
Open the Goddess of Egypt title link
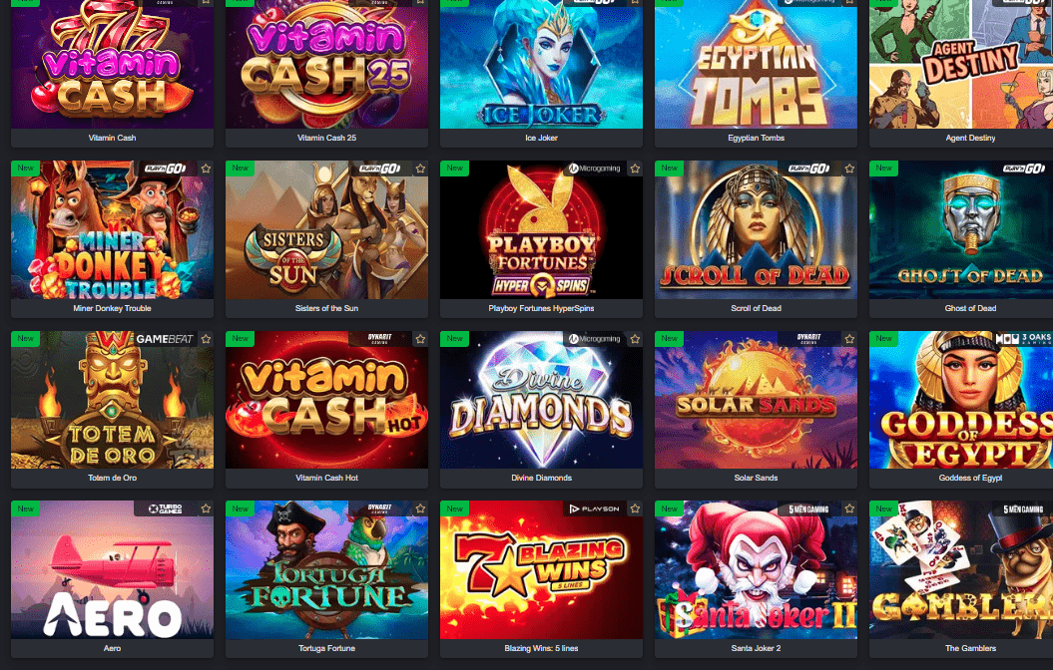tap(970, 478)
